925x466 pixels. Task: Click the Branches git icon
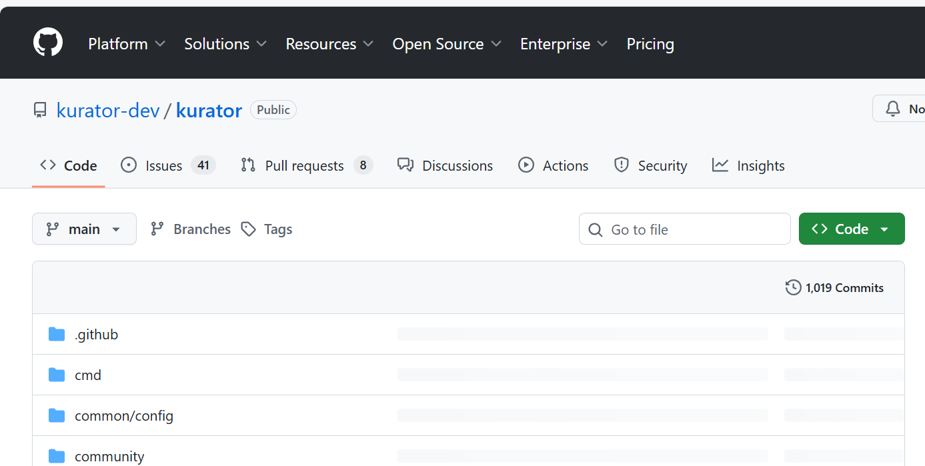[x=157, y=229]
